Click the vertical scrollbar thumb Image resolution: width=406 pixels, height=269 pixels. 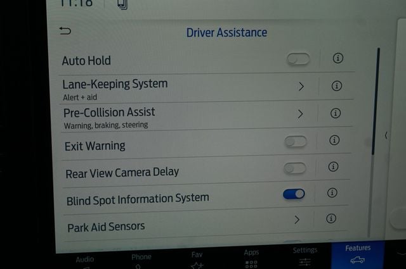(376, 101)
